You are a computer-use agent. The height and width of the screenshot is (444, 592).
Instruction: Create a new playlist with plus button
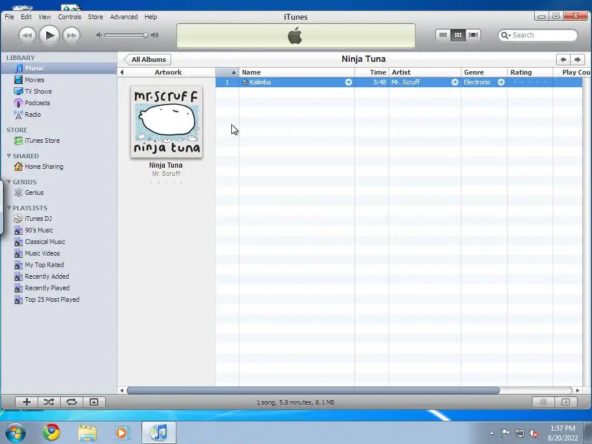27,402
